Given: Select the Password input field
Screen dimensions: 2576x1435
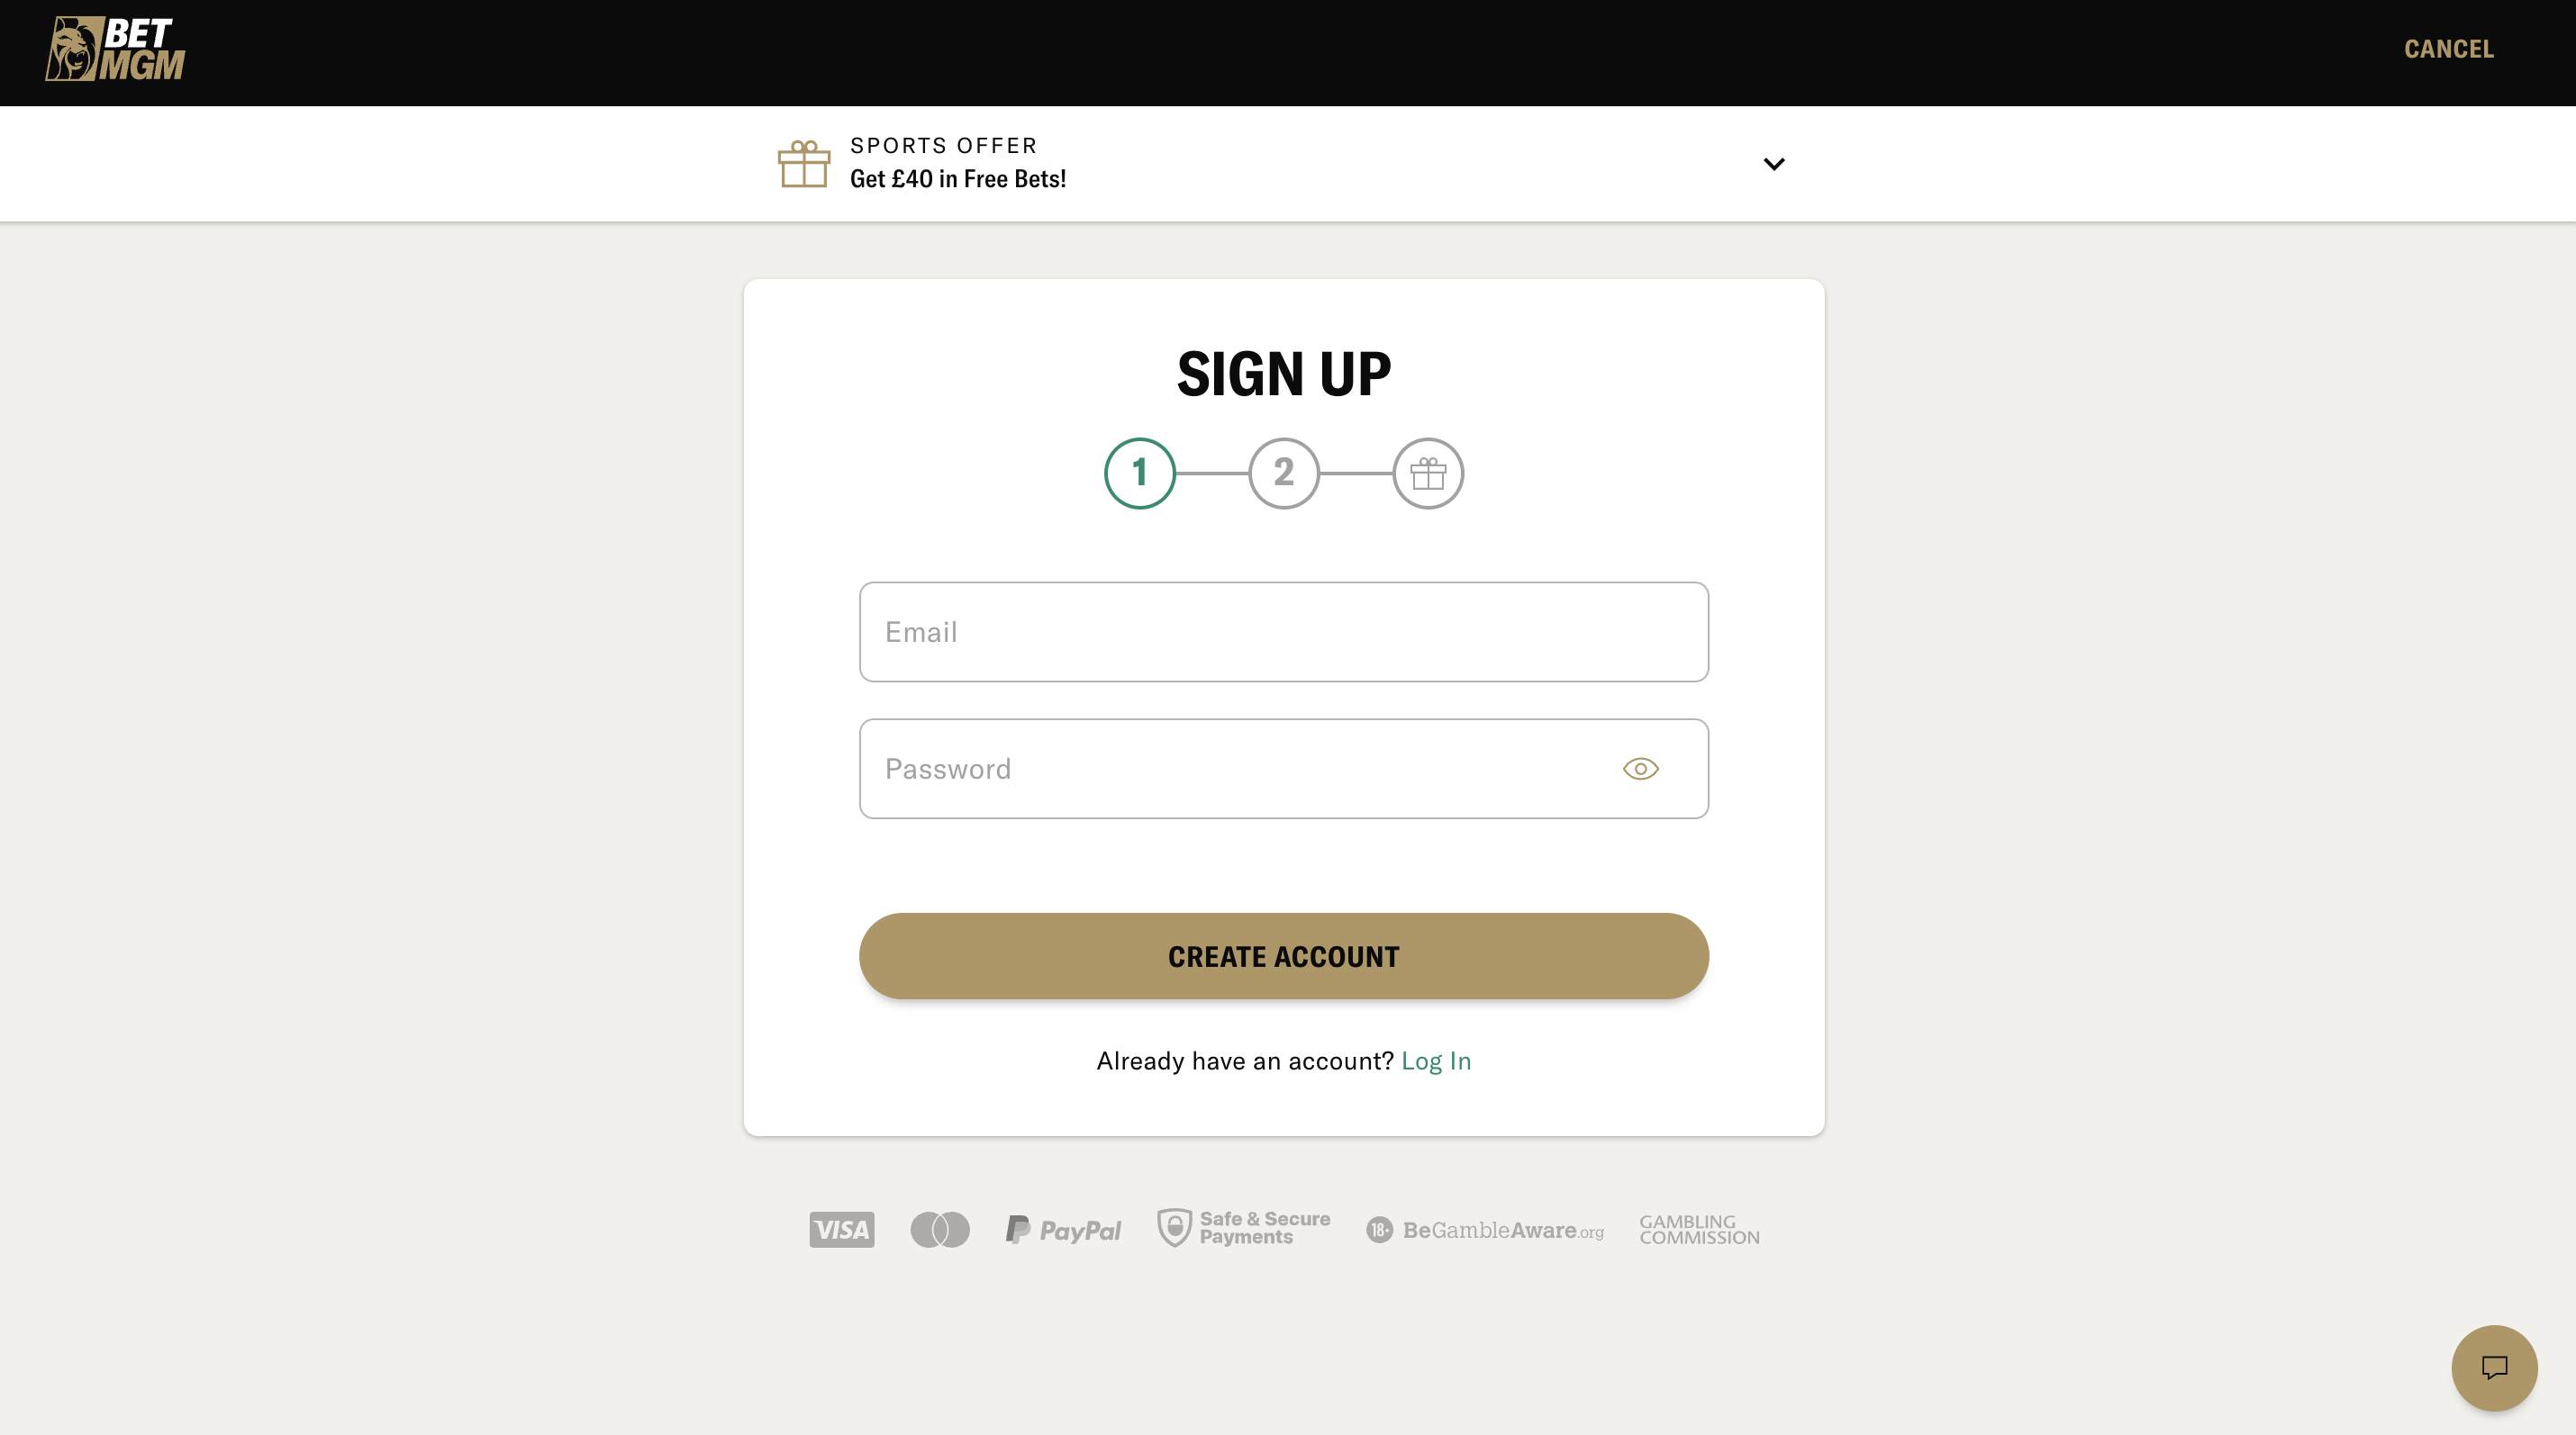Looking at the screenshot, I should coord(1283,769).
